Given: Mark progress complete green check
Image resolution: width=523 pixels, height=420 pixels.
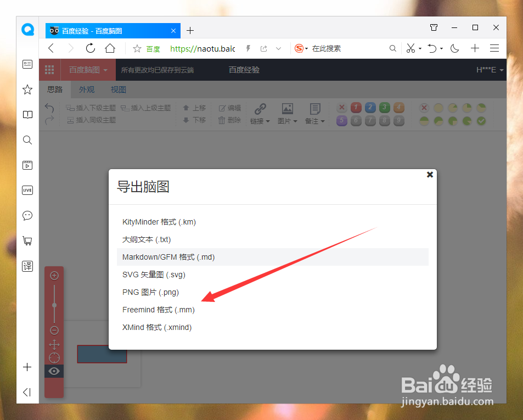Looking at the screenshot, I should point(481,121).
